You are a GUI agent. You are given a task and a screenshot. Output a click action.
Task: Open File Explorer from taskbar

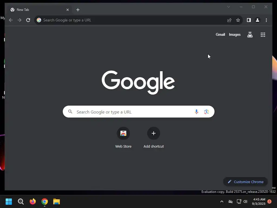point(57,201)
